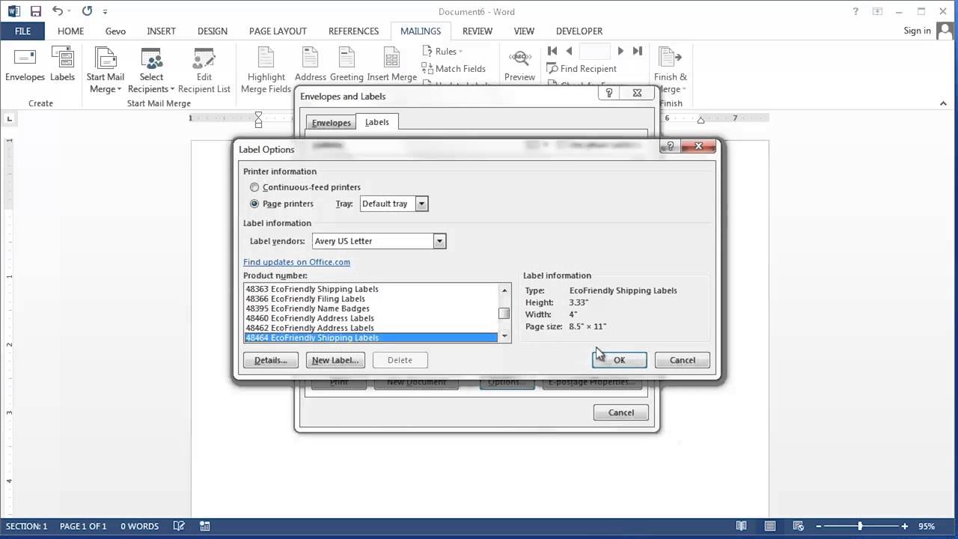
Task: Switch to the REVIEW tab
Action: coord(478,31)
